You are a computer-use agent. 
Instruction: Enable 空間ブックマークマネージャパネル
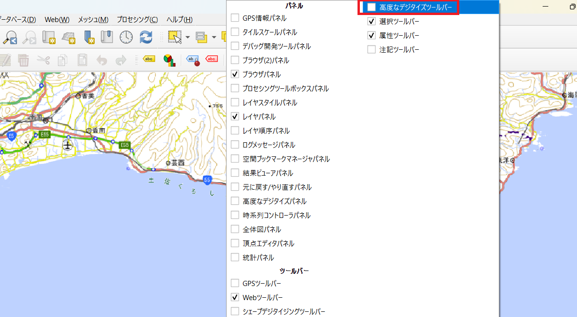pos(235,159)
